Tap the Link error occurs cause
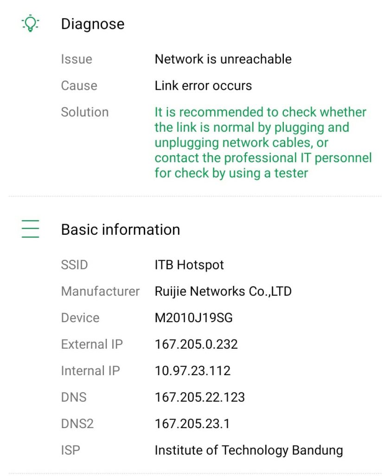Image resolution: width=391 pixels, height=476 pixels. click(x=203, y=86)
